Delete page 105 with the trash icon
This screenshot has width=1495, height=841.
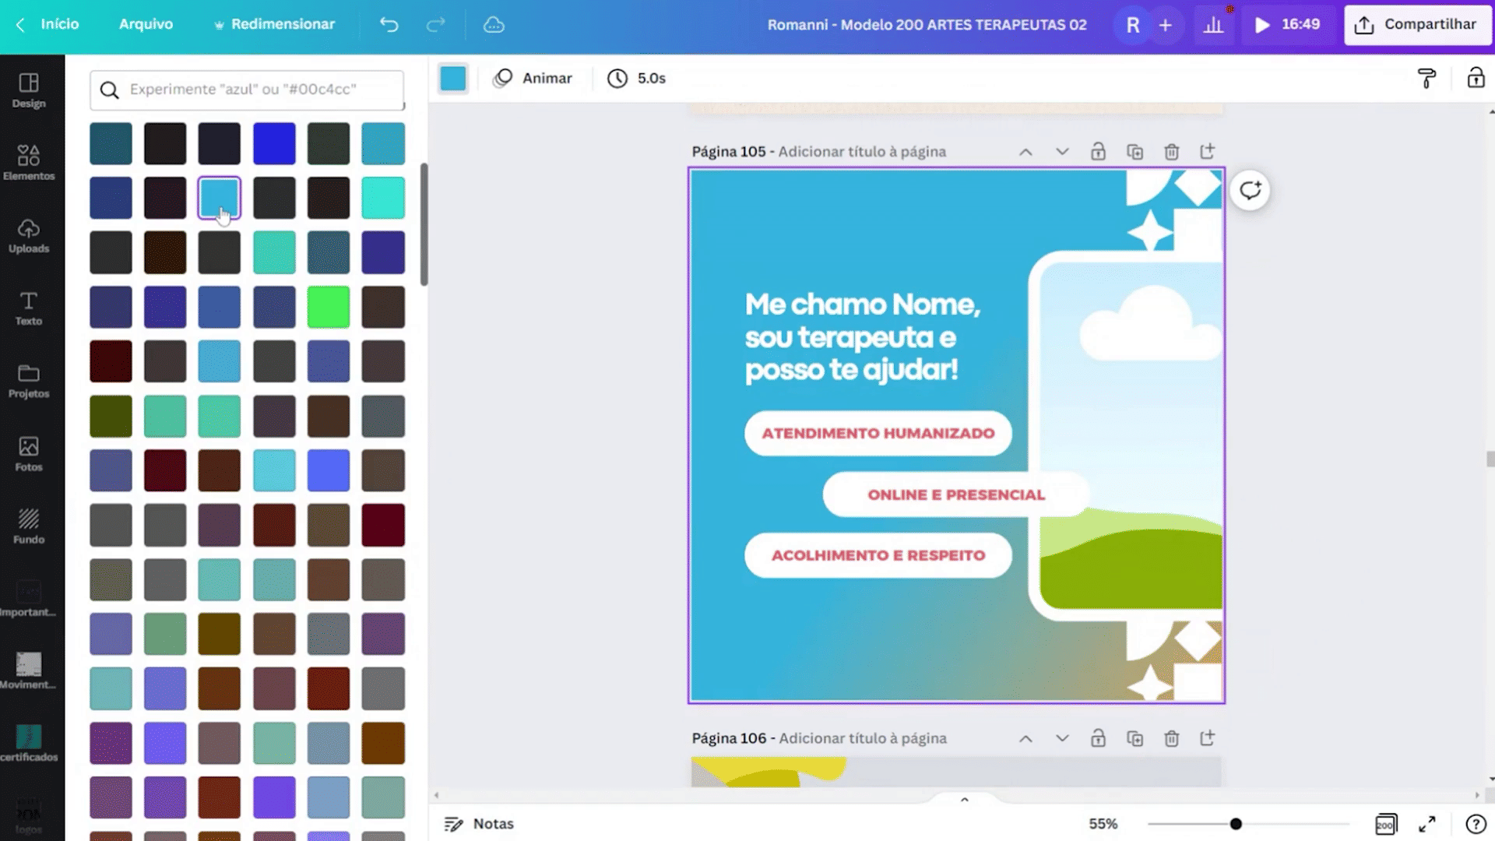pyautogui.click(x=1171, y=152)
